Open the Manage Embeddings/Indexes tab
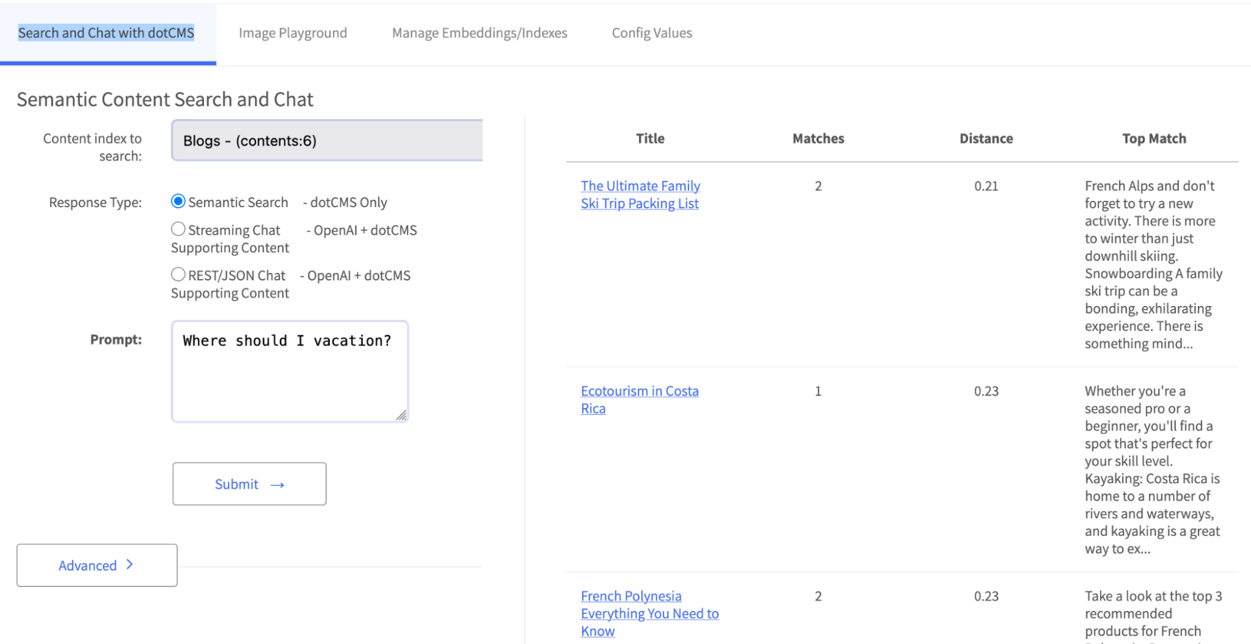The width and height of the screenshot is (1251, 644). (x=479, y=33)
